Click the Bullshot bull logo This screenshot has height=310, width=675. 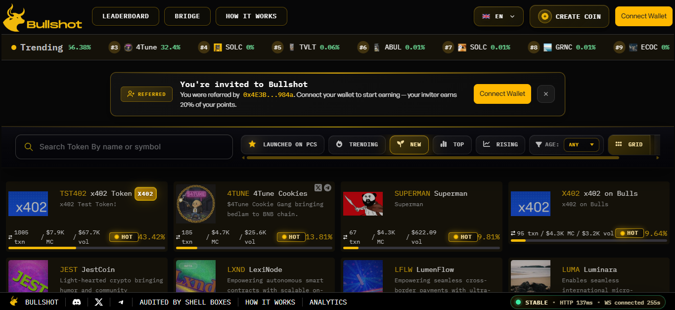14,18
